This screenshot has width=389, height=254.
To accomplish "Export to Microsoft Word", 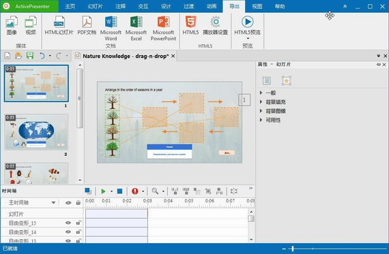I will (x=111, y=28).
